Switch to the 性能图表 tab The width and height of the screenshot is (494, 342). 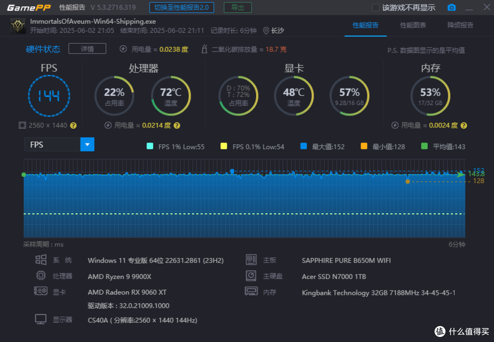(x=413, y=25)
